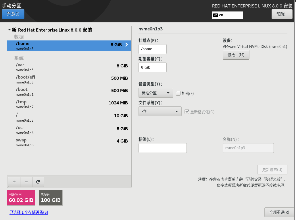Select the /var nvme0n1p5 partition row
This screenshot has height=220, width=296.
tap(69, 67)
